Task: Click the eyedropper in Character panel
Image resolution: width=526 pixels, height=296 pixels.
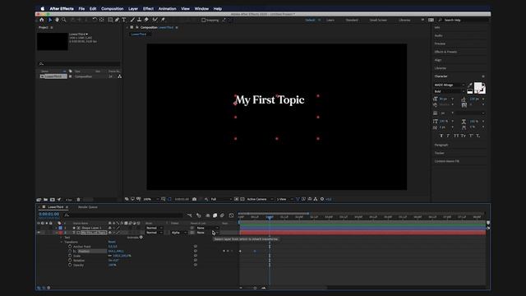Action: [470, 86]
